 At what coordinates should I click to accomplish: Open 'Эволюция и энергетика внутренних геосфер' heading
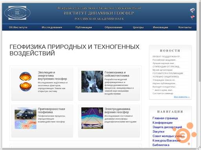(x=52, y=75)
